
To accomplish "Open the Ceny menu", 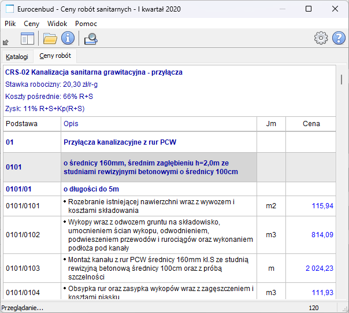I will click(32, 24).
